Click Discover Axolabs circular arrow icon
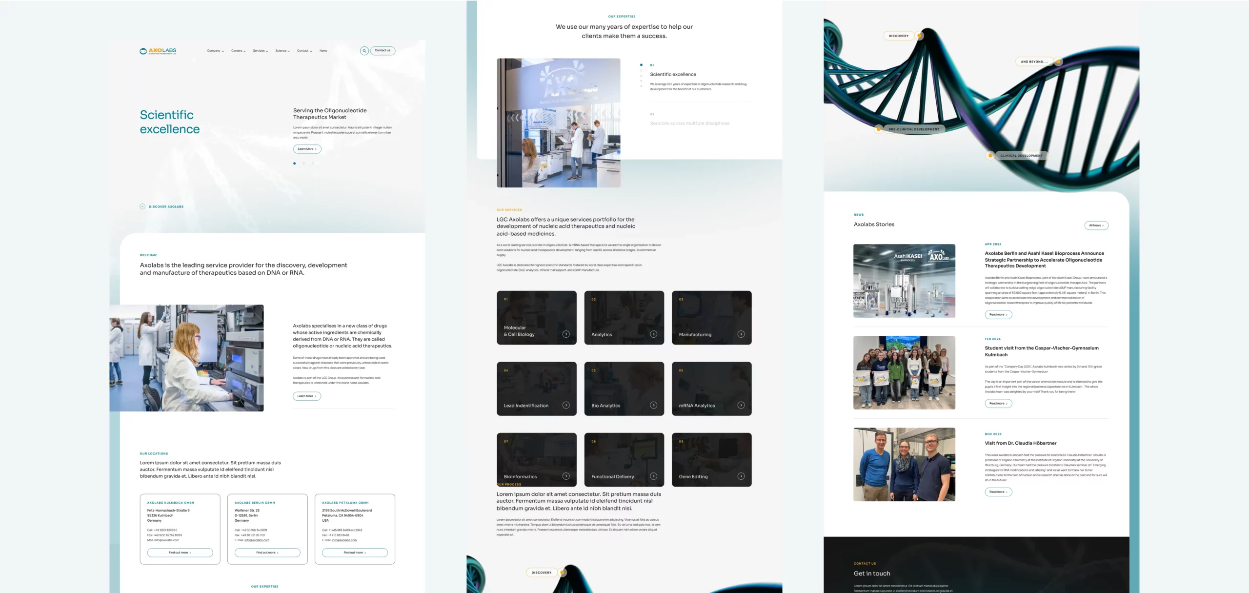The image size is (1249, 593). (142, 206)
